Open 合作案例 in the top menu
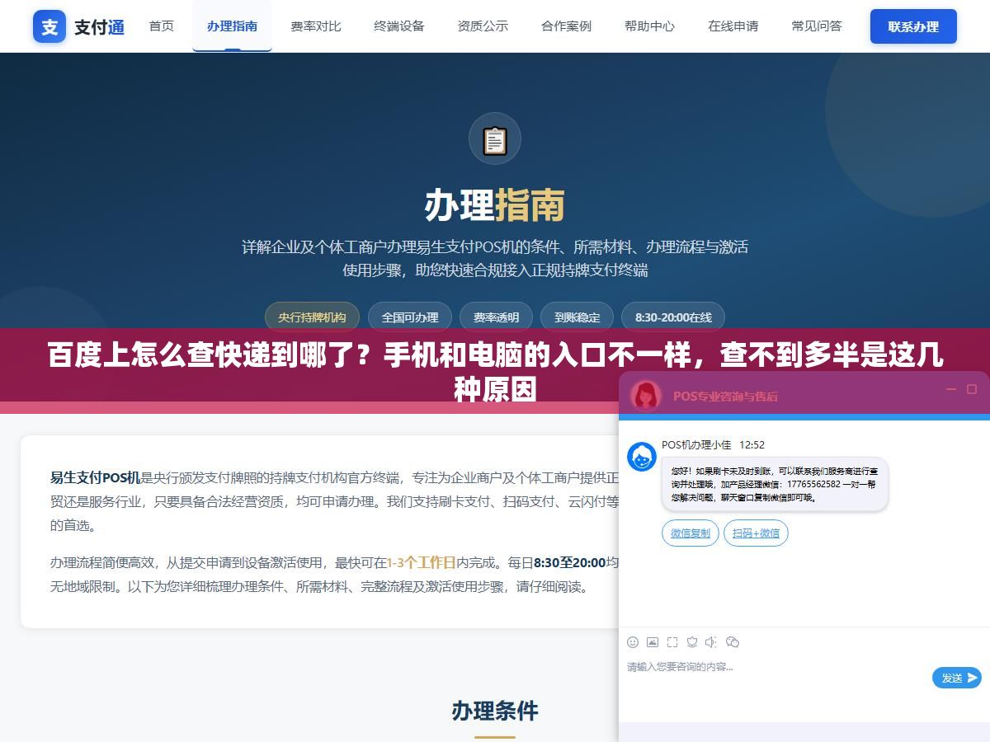 point(566,26)
